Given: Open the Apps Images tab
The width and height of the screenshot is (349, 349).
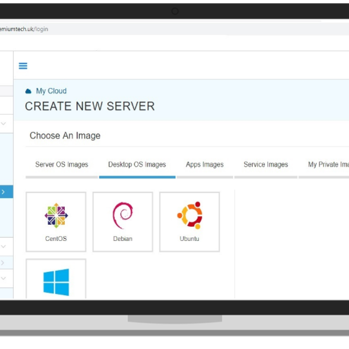Looking at the screenshot, I should [205, 165].
